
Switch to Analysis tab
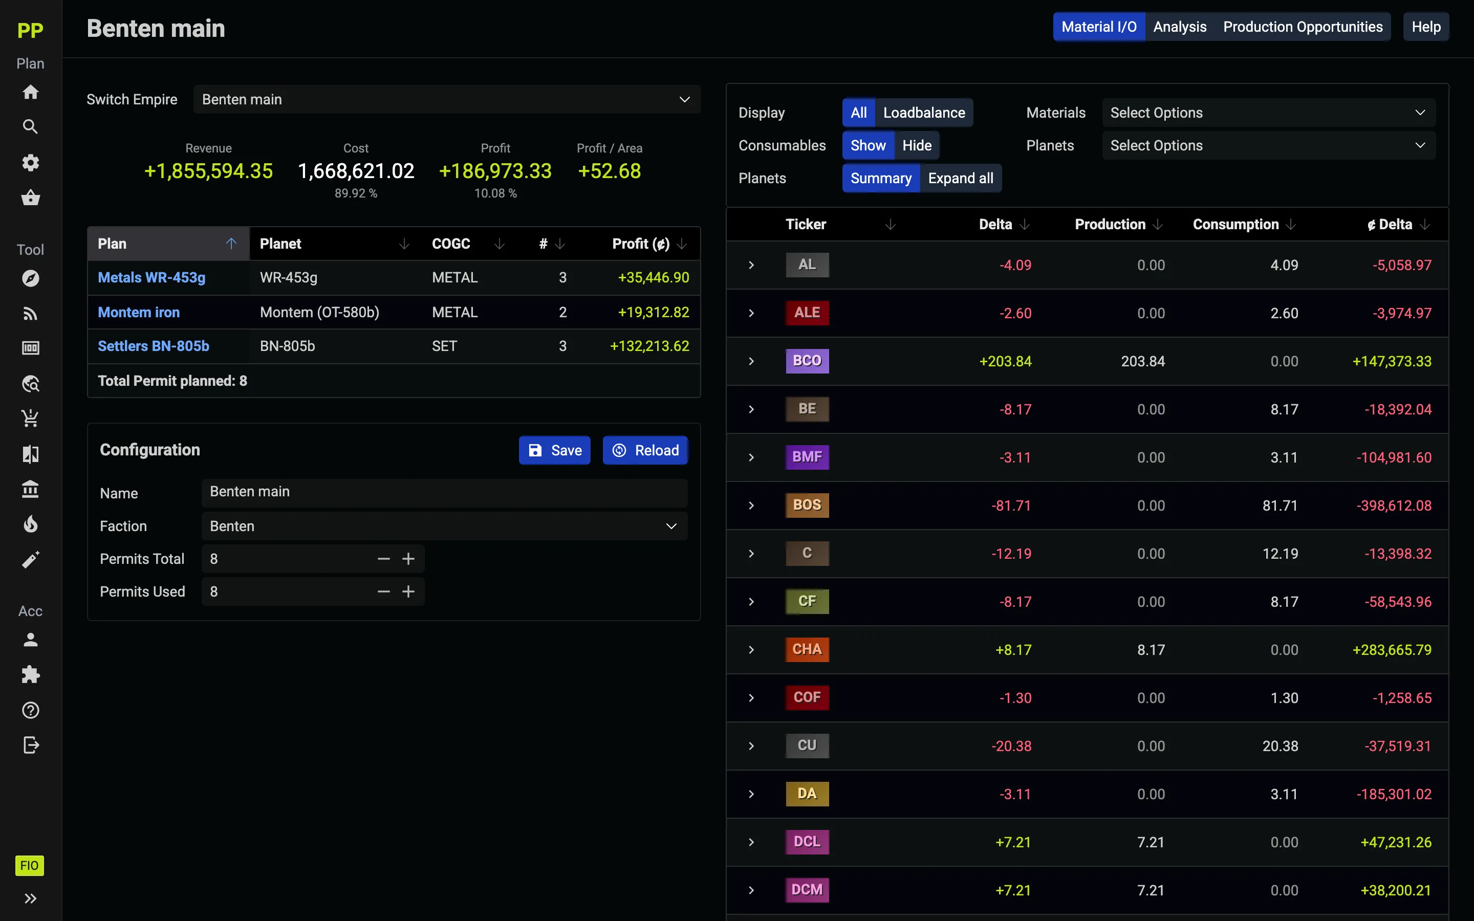1180,27
